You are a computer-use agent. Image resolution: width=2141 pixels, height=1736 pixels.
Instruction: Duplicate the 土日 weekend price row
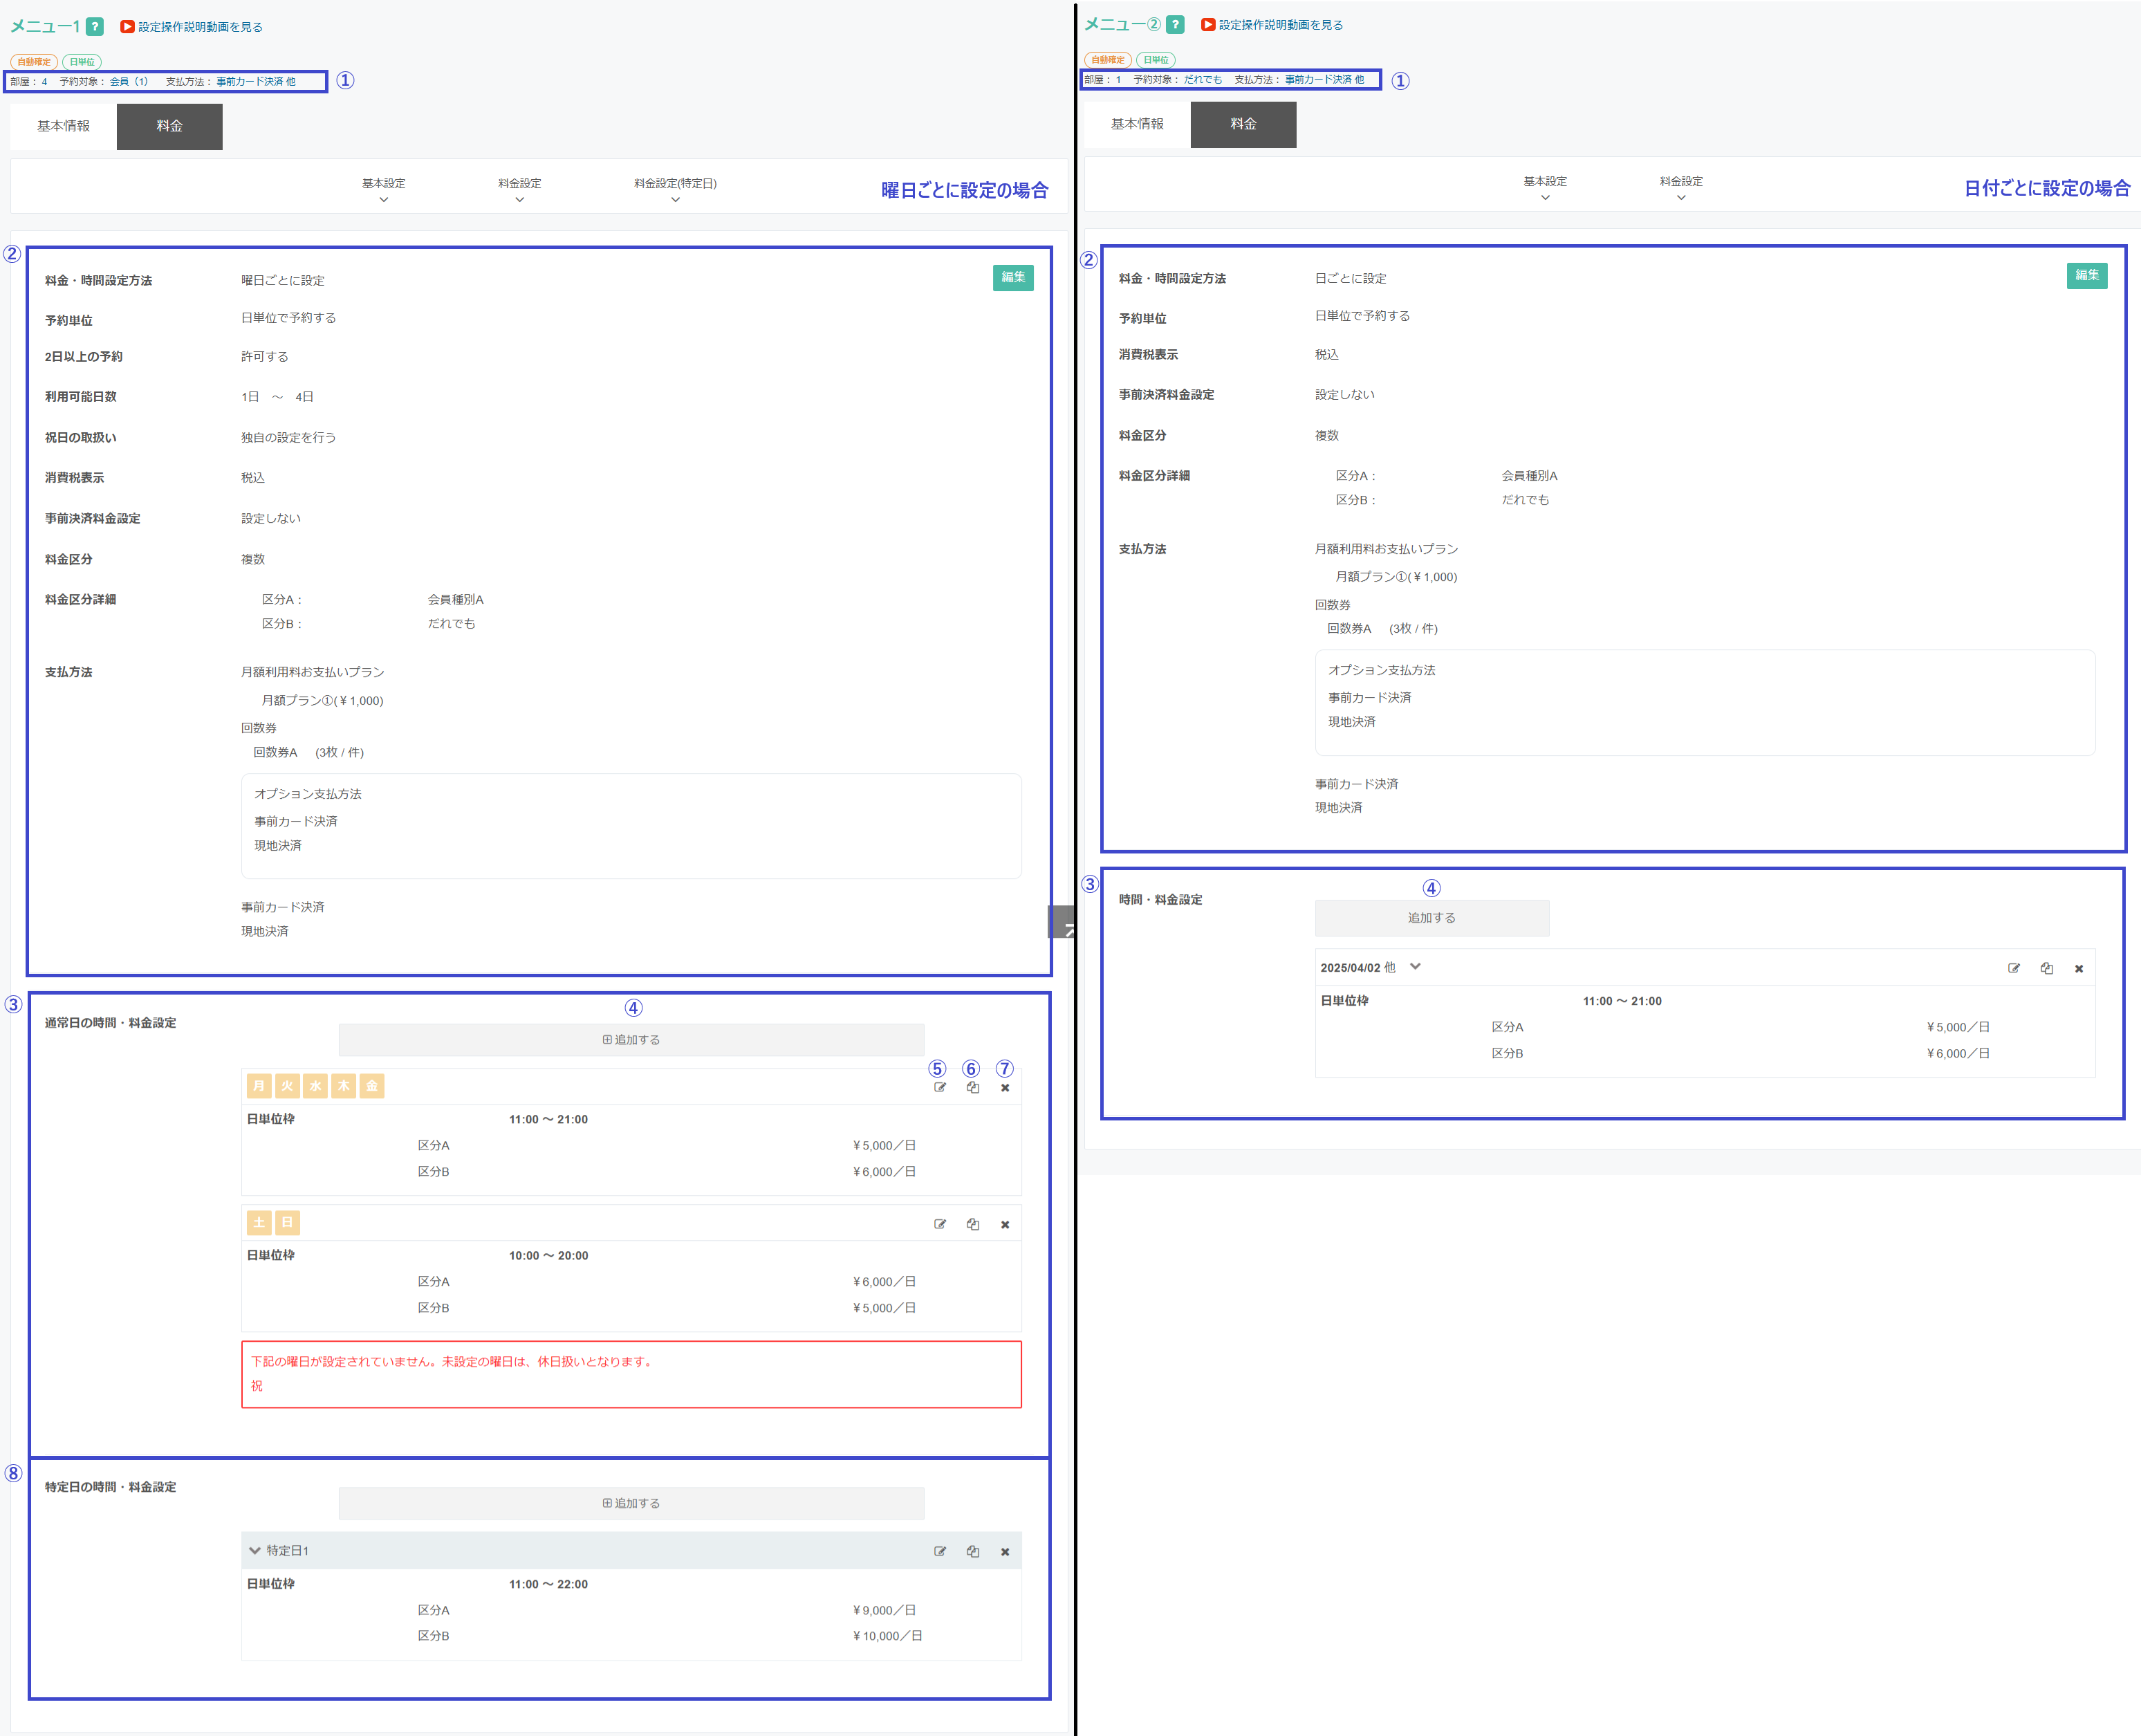(973, 1224)
